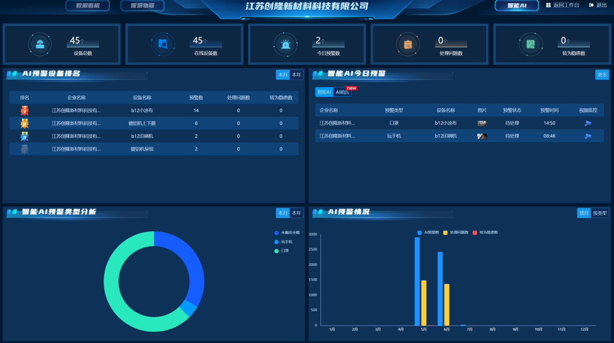
Task: Click the 在线设备数 search icon
Action: [163, 44]
